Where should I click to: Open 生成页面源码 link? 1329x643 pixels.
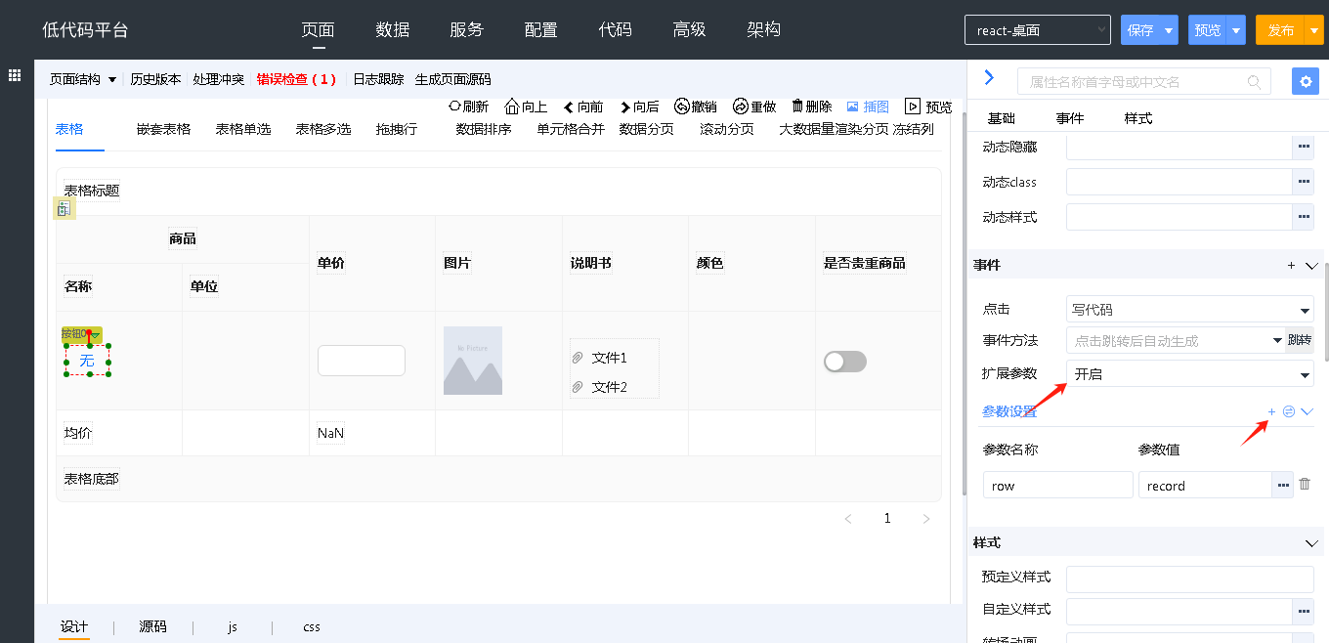click(453, 79)
